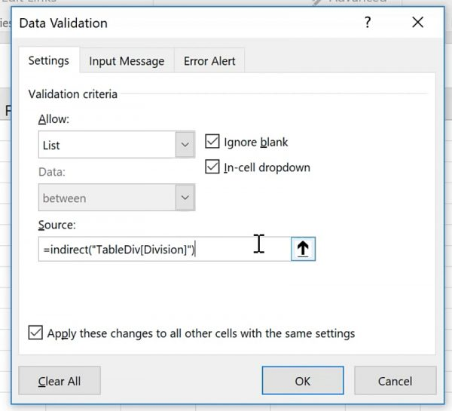
Task: Click Cancel to discard validation changes
Action: 395,381
